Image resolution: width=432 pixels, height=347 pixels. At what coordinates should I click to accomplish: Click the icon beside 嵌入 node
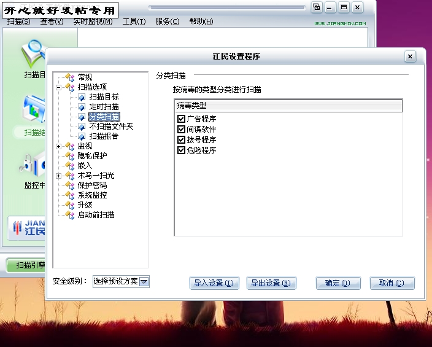click(70, 166)
